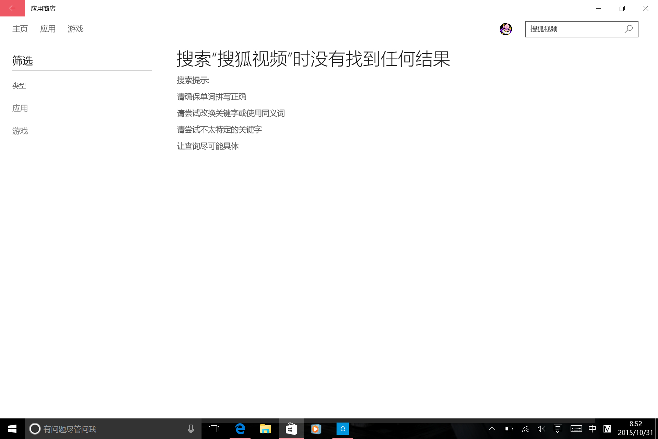Toggle the 中 input language indicator
The height and width of the screenshot is (439, 658).
click(x=592, y=429)
